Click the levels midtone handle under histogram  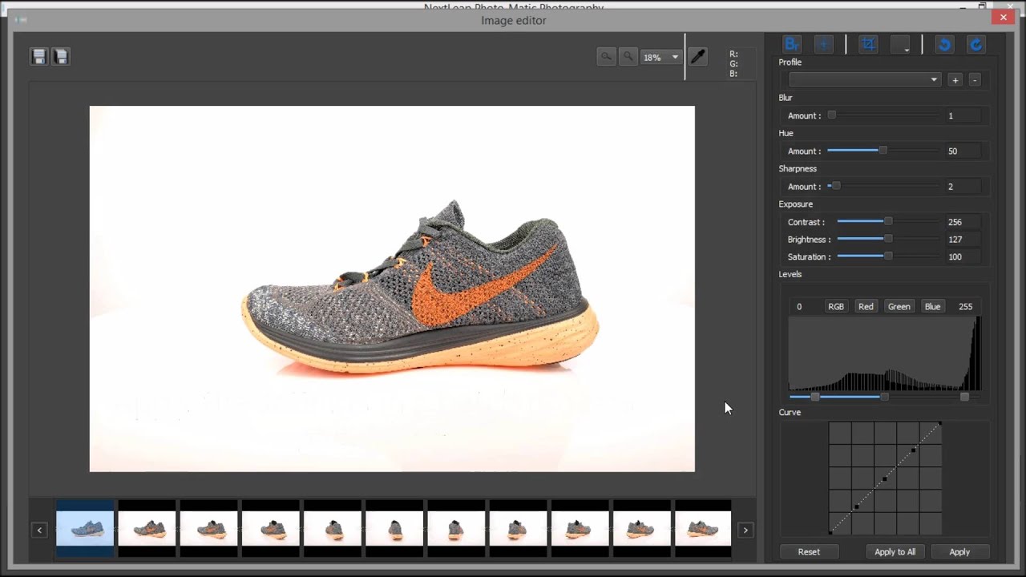(884, 397)
